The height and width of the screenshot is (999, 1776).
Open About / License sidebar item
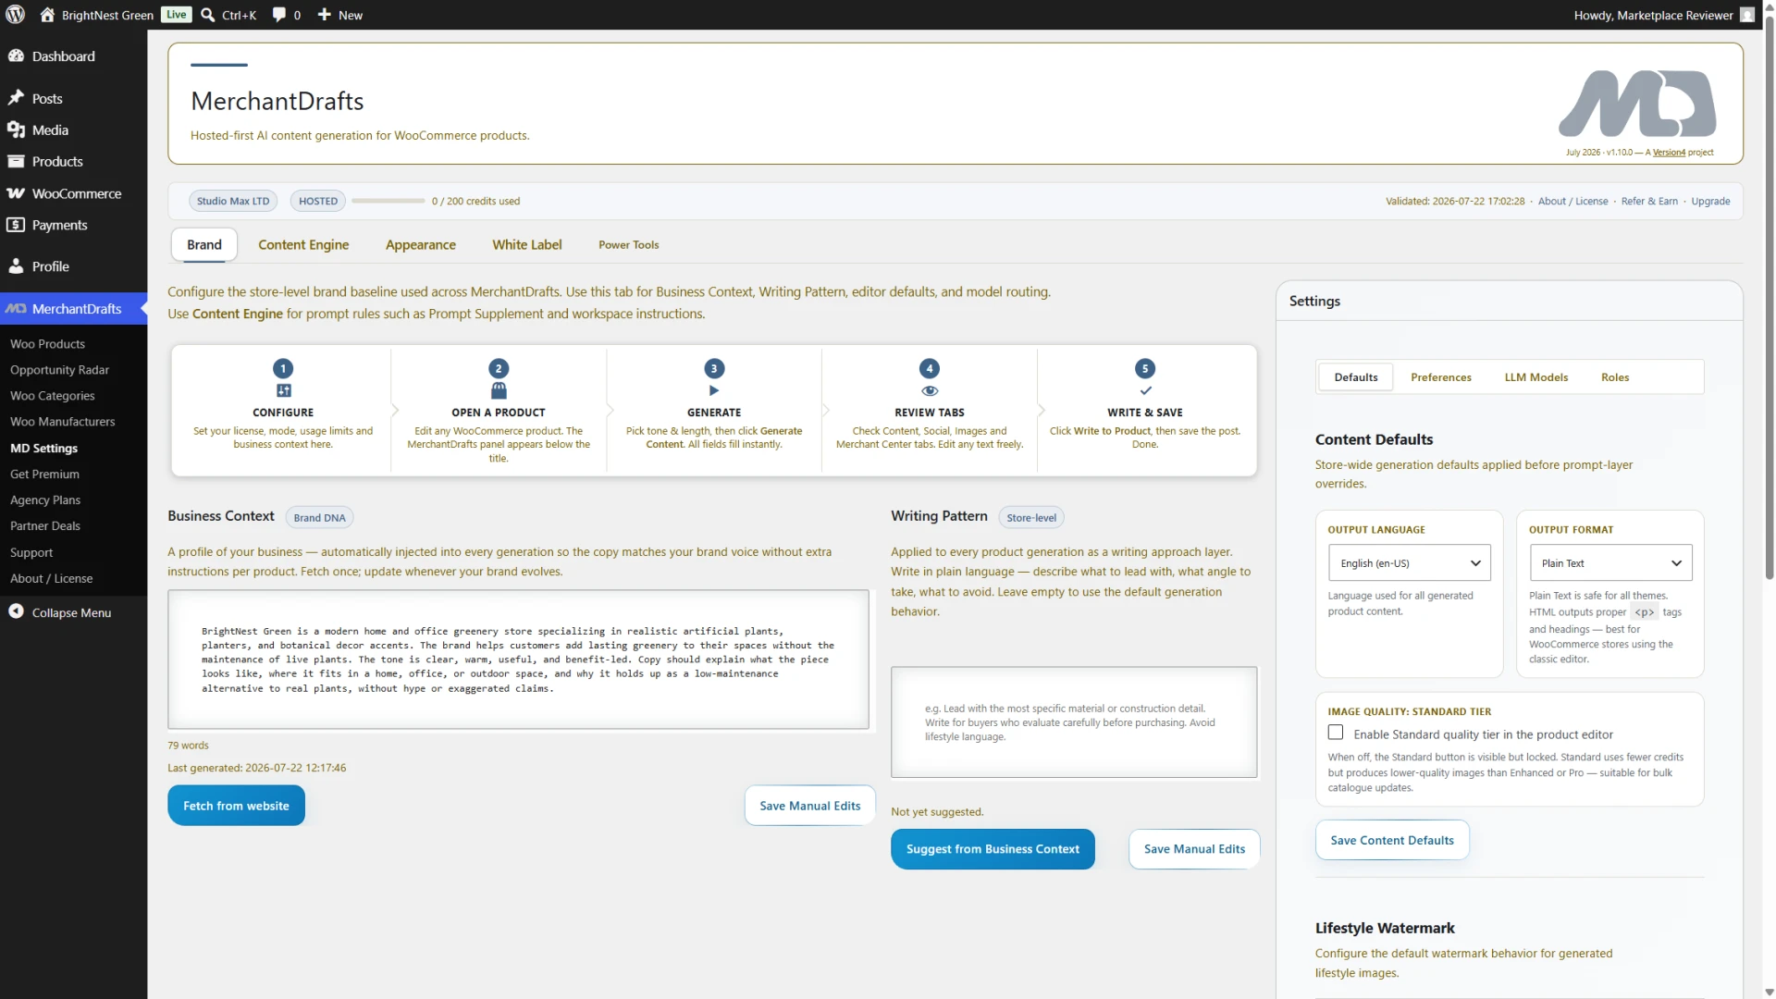pyautogui.click(x=51, y=578)
